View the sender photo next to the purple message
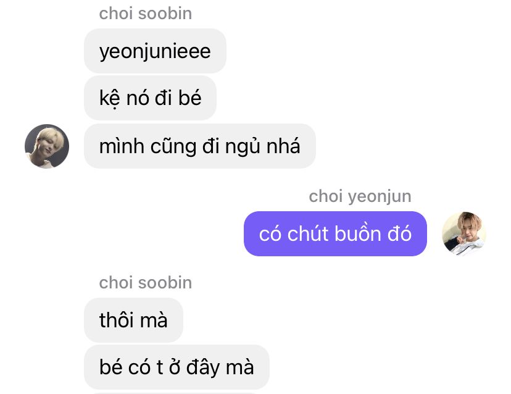 464,234
